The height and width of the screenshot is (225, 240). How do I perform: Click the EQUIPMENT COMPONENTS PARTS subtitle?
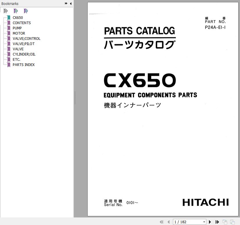tap(150, 95)
